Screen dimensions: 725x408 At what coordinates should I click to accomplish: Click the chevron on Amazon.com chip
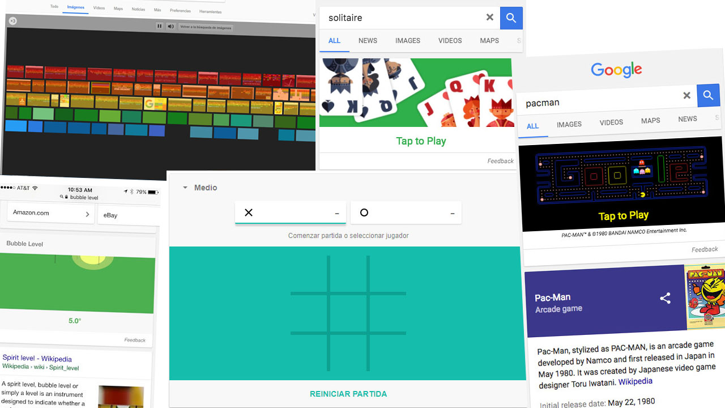87,214
